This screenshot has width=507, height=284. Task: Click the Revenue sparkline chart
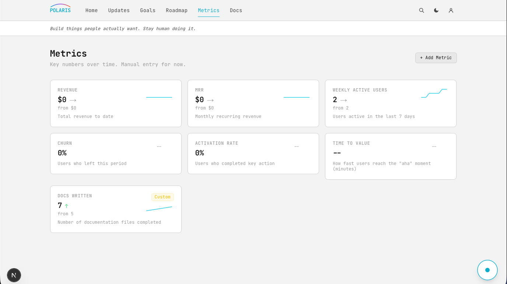click(159, 97)
